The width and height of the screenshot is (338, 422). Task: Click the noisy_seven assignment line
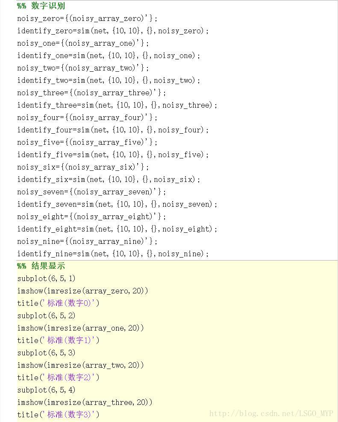(x=91, y=192)
